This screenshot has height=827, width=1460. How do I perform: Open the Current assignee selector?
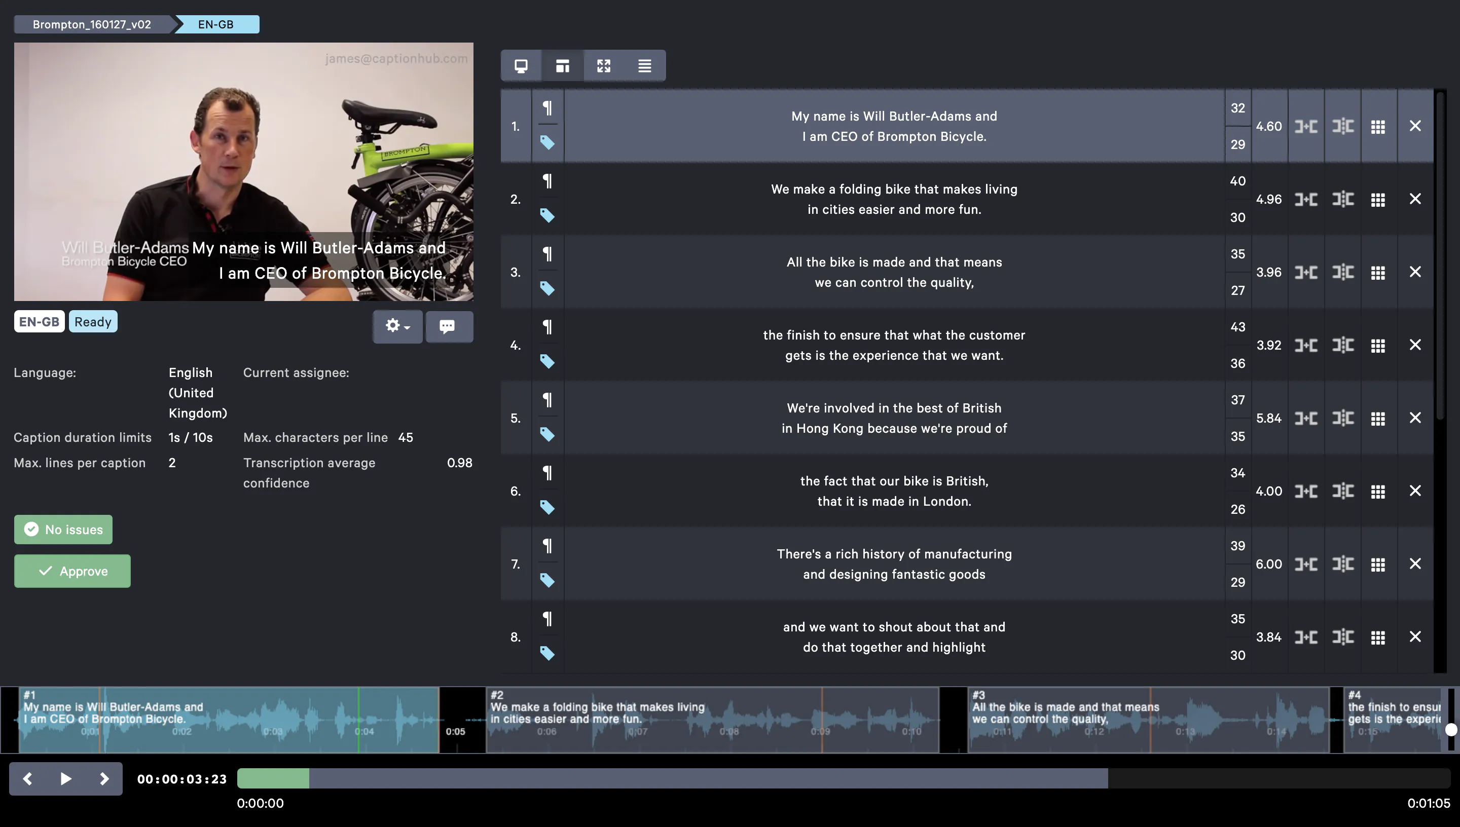click(297, 372)
